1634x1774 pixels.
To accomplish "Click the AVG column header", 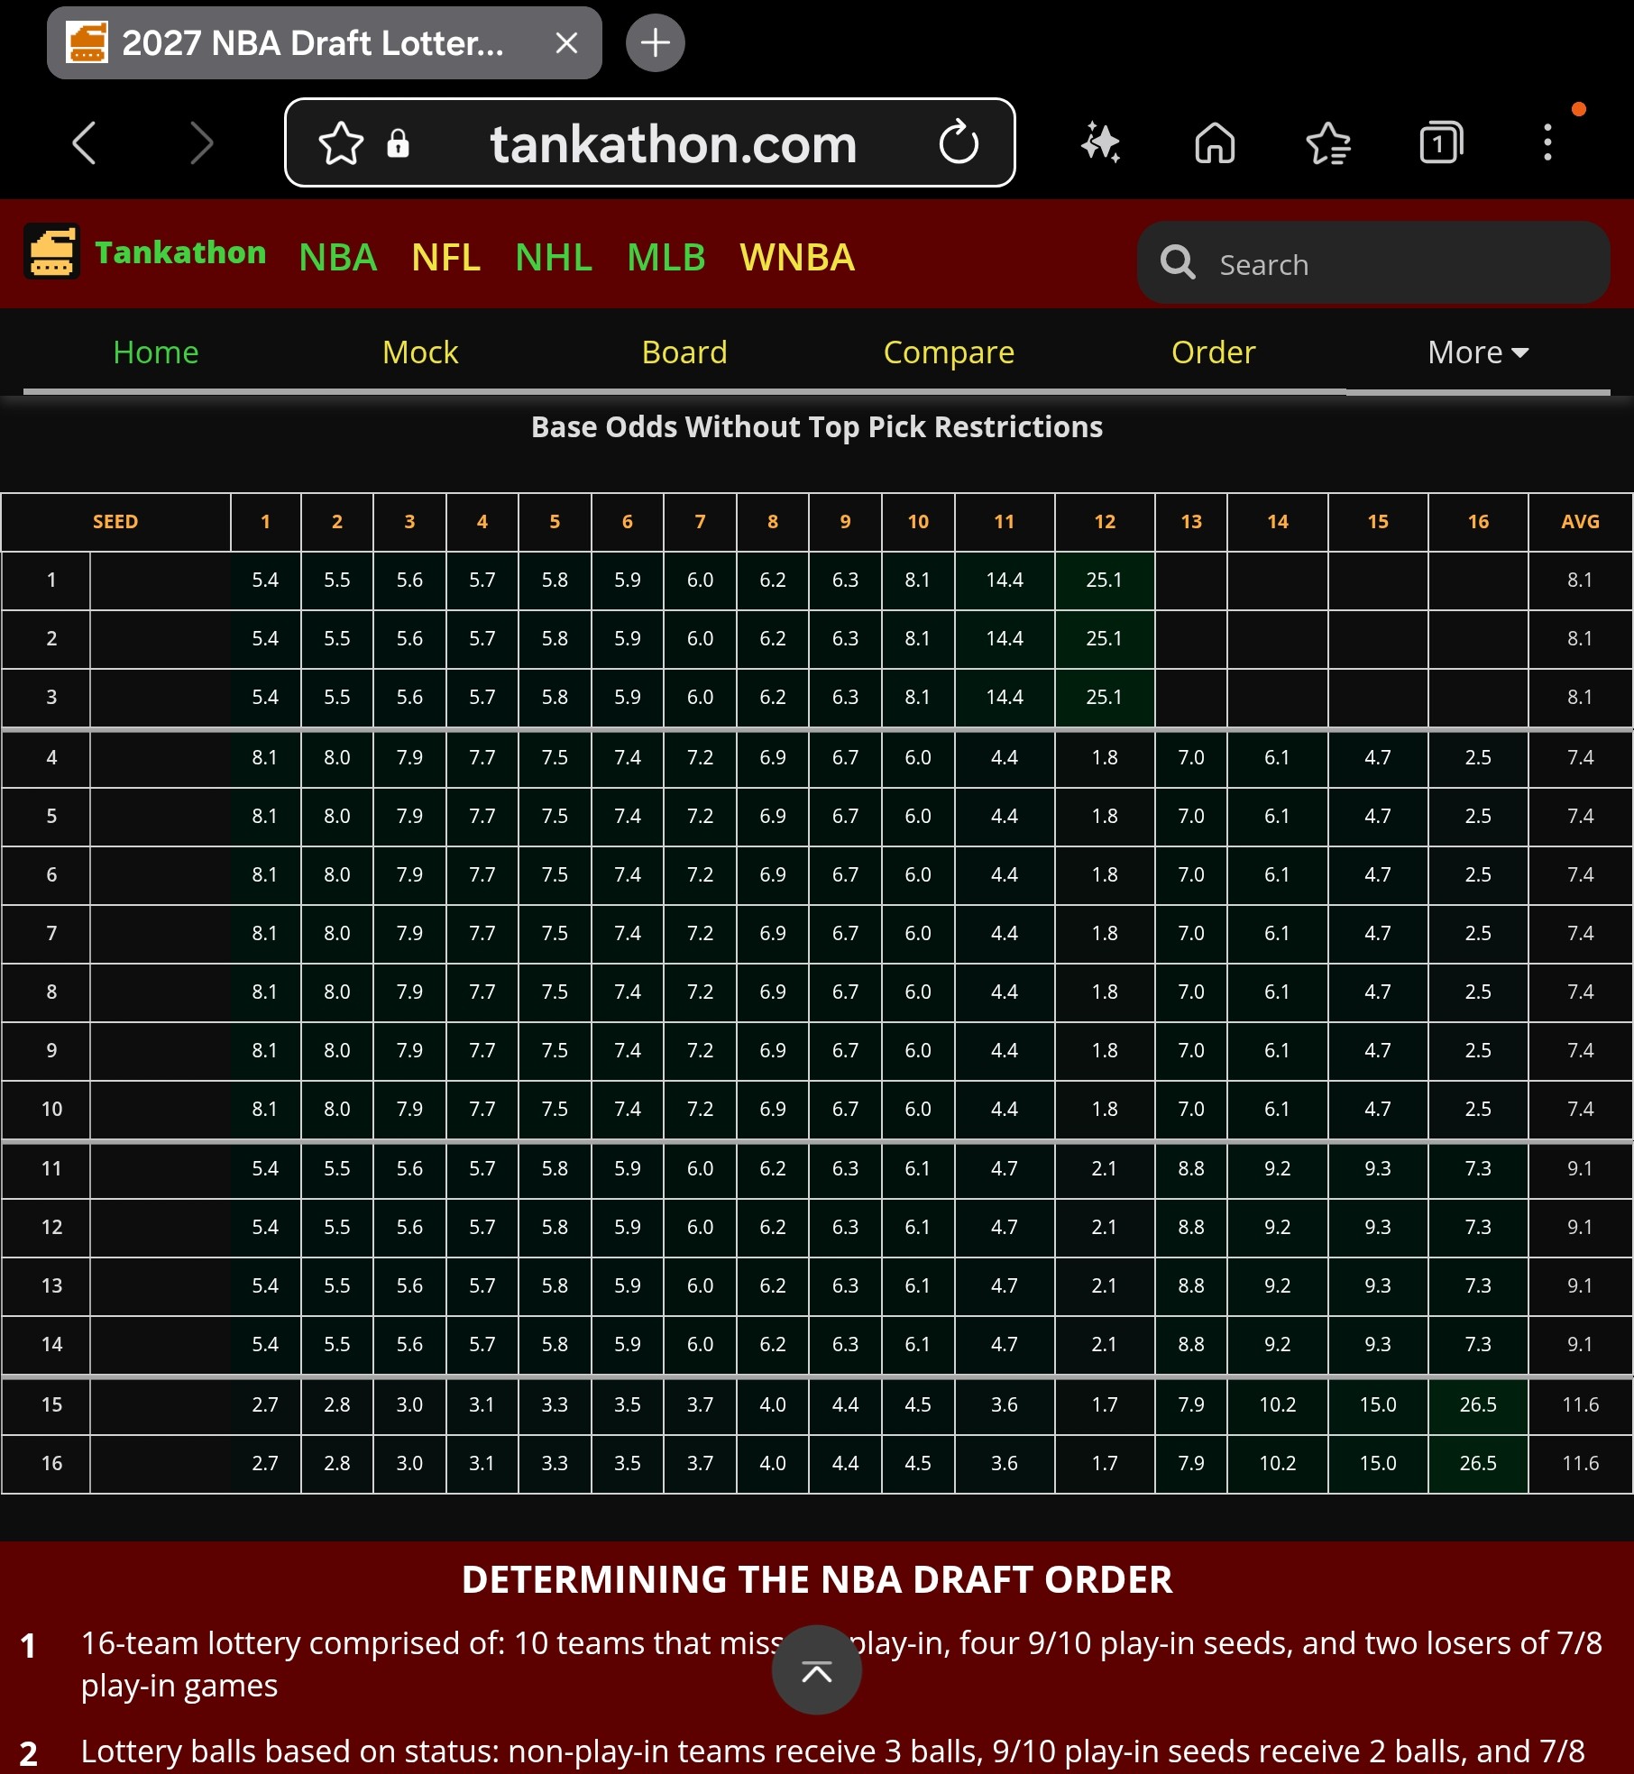I will 1580,522.
